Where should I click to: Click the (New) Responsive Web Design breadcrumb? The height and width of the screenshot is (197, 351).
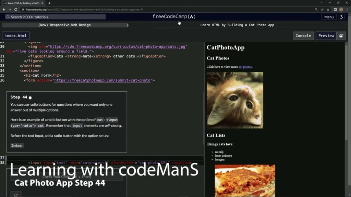coord(64,25)
